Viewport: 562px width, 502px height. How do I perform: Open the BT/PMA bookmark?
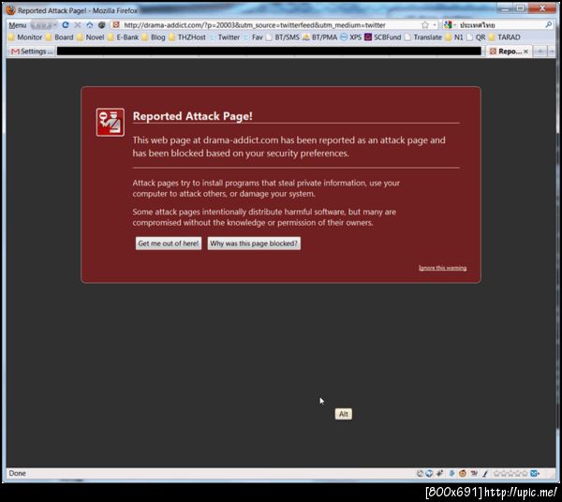(320, 37)
